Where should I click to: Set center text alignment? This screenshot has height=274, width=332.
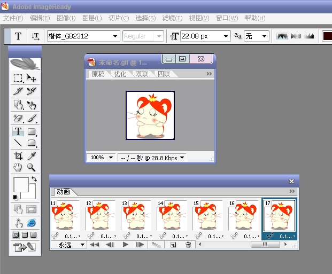click(296, 36)
